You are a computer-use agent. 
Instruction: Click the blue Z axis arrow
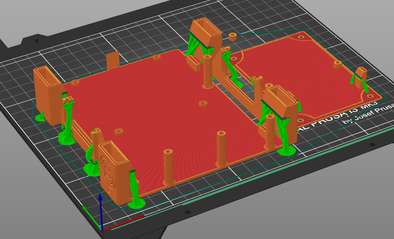tap(100, 211)
